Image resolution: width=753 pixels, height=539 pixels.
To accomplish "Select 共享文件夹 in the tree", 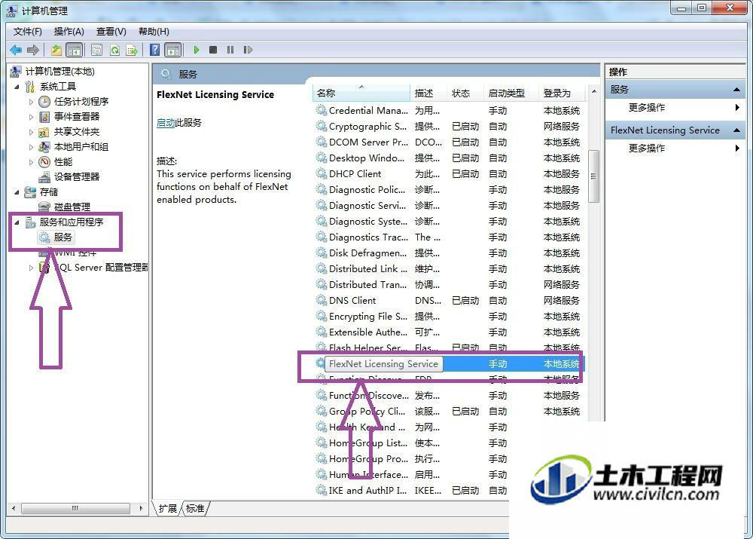I will point(76,131).
